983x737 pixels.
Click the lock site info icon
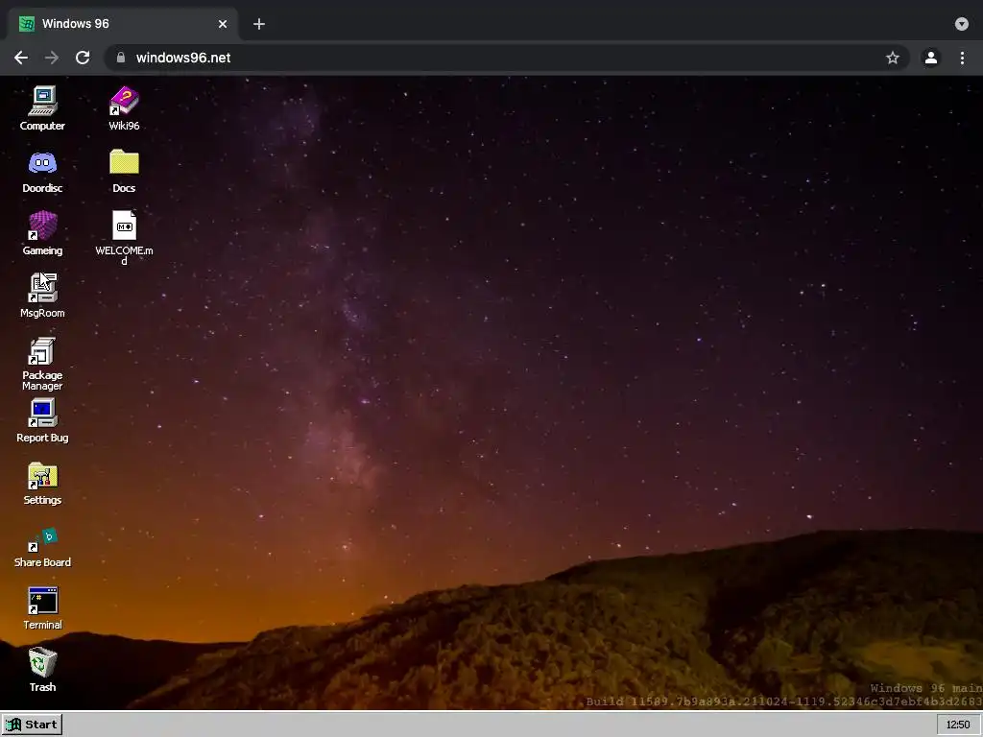(x=120, y=58)
